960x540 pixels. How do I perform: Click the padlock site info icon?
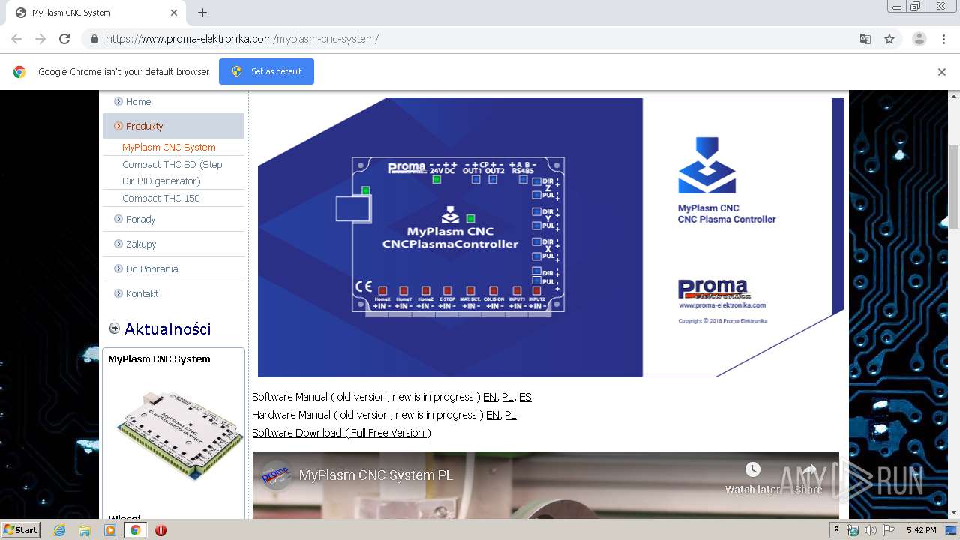point(94,39)
